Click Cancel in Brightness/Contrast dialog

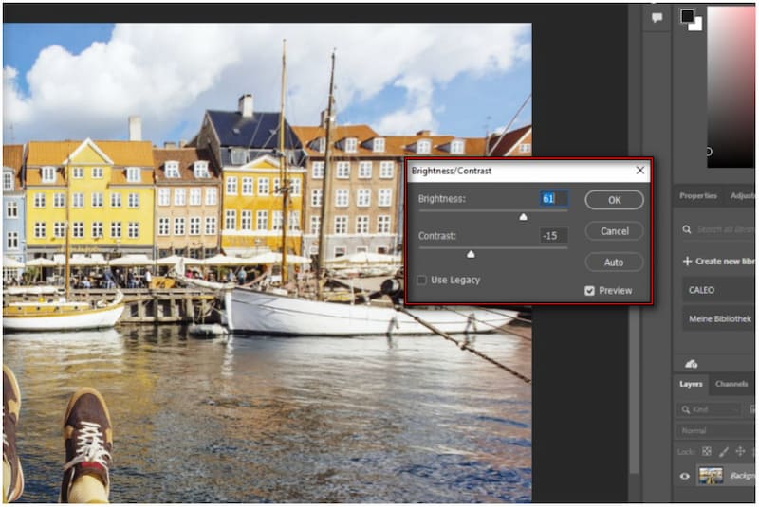(614, 231)
